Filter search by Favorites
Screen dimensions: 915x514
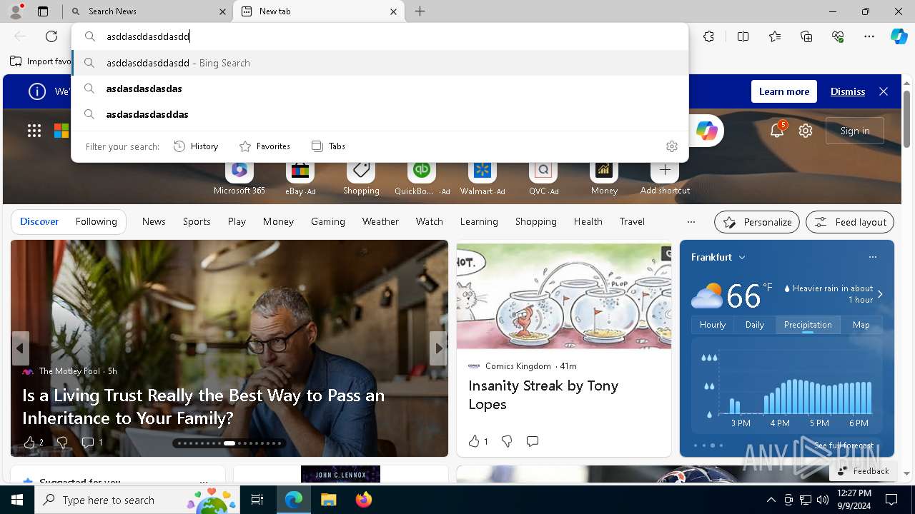(264, 146)
